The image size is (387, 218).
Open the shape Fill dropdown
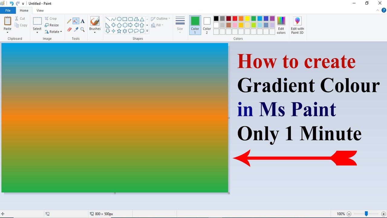coord(157,25)
